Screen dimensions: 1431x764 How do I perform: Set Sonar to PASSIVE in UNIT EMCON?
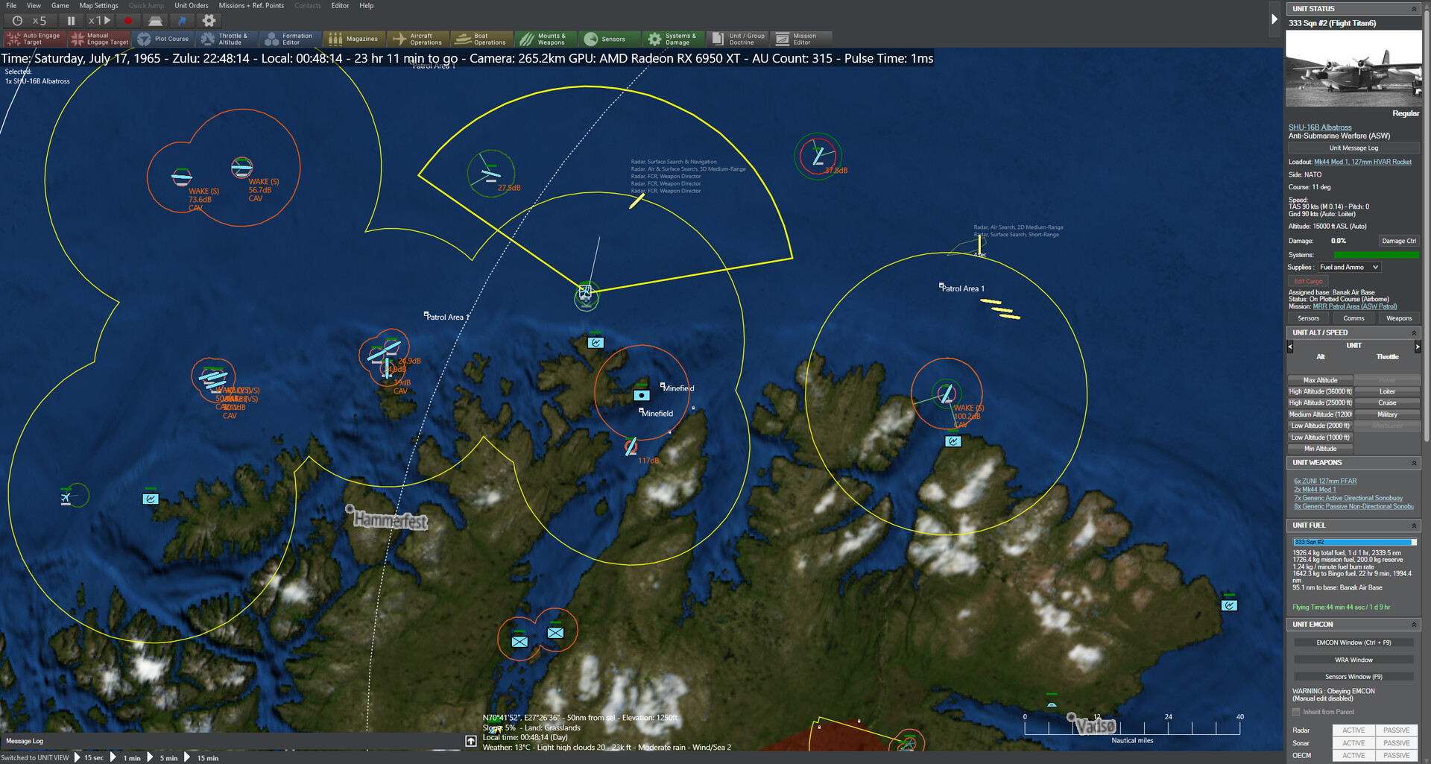(x=1396, y=742)
